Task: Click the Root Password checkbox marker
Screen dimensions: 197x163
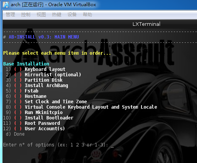Action: tap(18, 123)
